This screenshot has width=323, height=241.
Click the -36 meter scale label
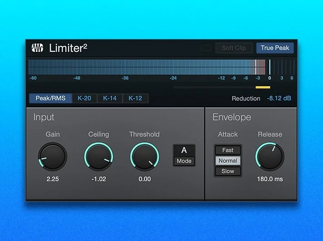125,78
